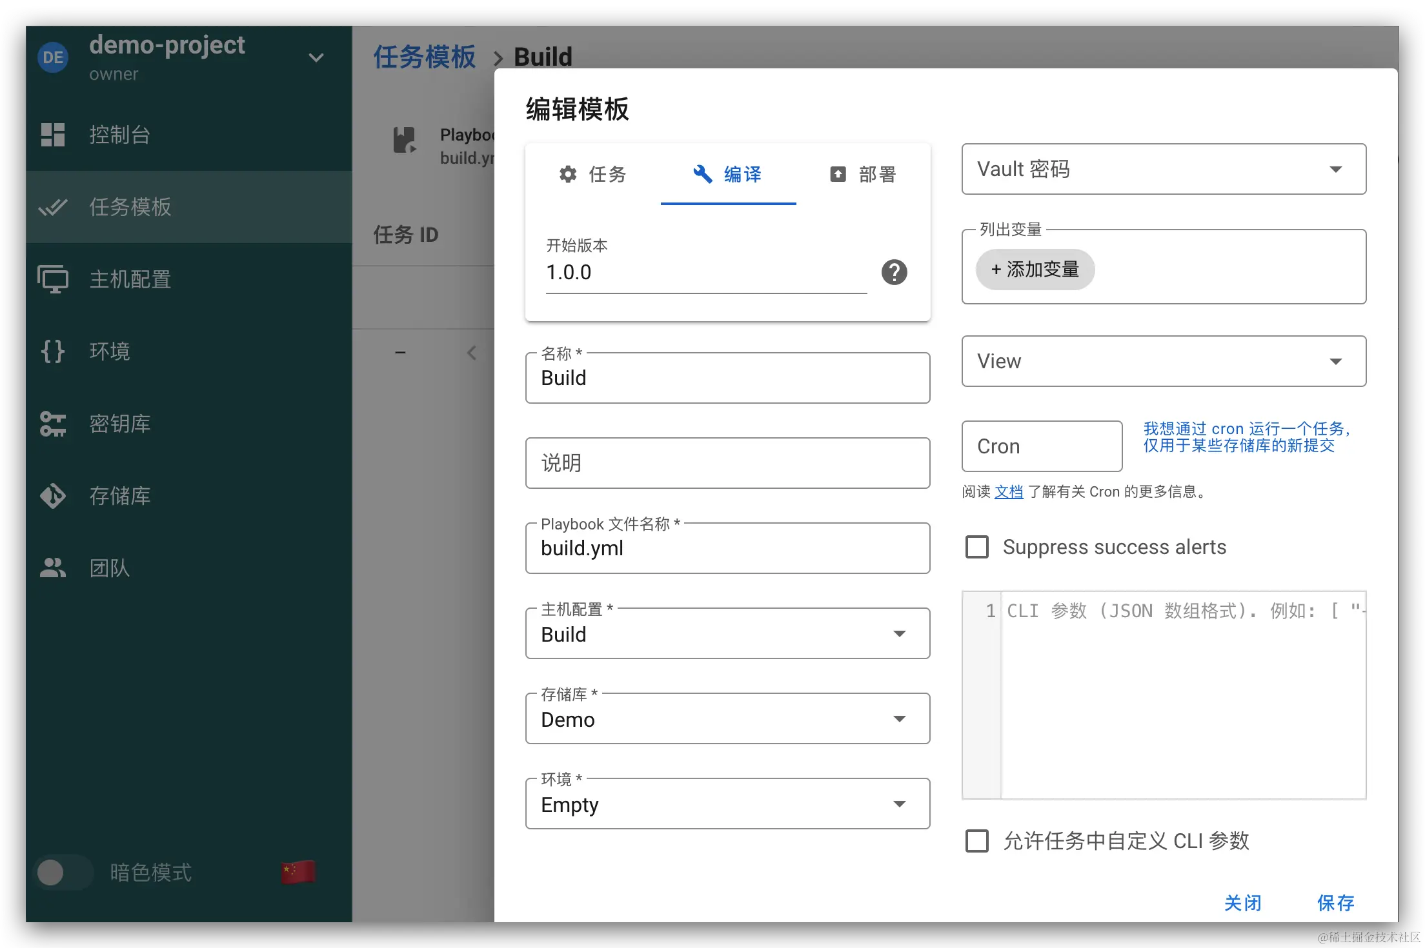Open the 环境 Empty dropdown
The height and width of the screenshot is (948, 1425).
pyautogui.click(x=727, y=804)
